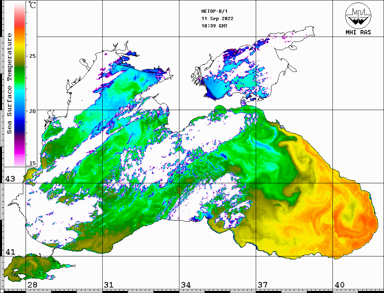Click the longitude label '37'
Screen dimensions: 384x293
[x=263, y=285]
